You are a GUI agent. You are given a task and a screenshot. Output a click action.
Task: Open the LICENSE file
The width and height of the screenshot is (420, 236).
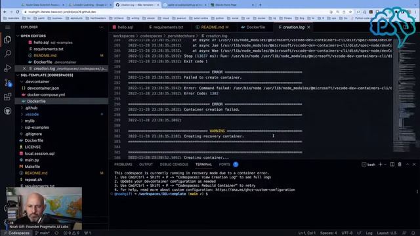click(x=32, y=147)
